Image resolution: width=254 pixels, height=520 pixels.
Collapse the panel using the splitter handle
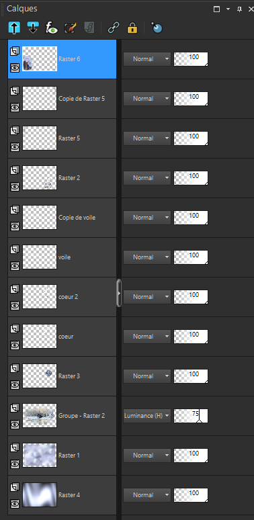119,293
